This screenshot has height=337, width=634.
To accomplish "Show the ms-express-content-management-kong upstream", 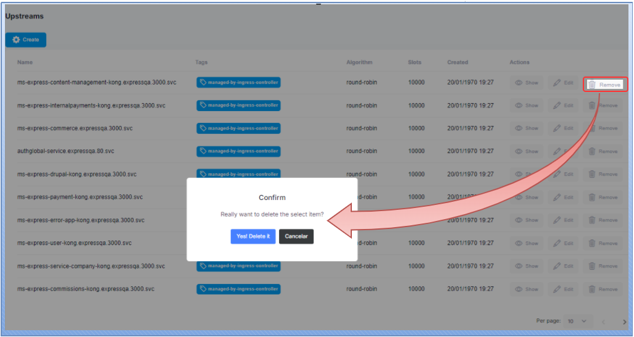I will [x=526, y=83].
